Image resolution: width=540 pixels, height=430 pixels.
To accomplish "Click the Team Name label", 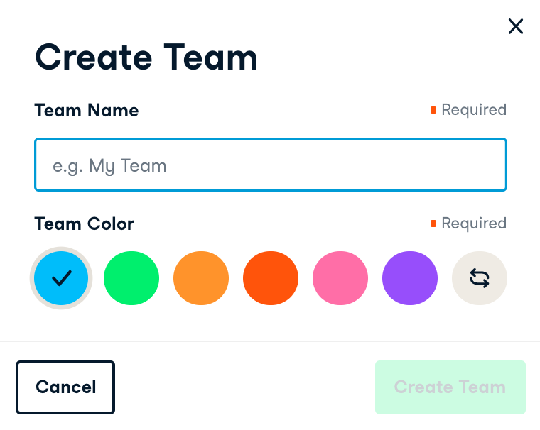I will pos(87,111).
